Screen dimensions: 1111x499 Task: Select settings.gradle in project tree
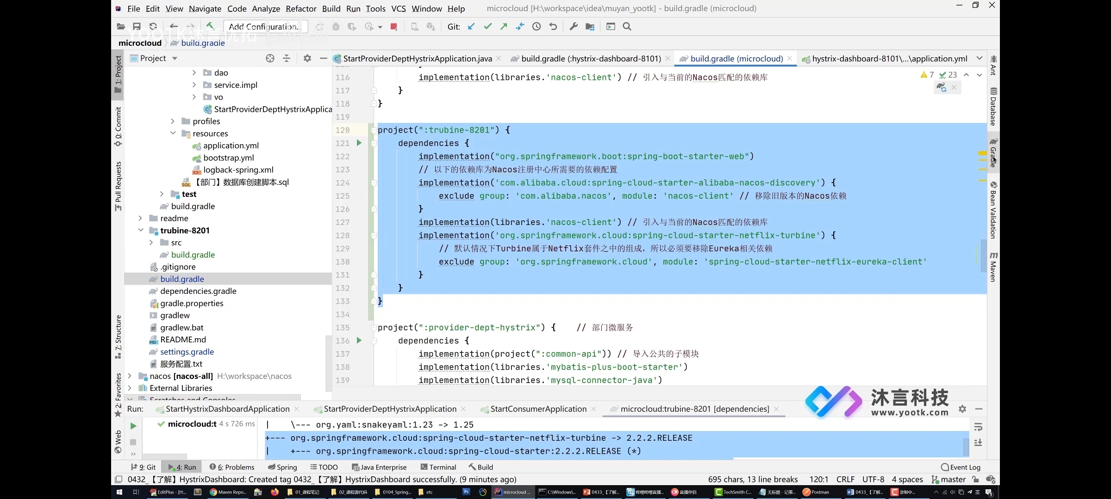[x=187, y=352]
